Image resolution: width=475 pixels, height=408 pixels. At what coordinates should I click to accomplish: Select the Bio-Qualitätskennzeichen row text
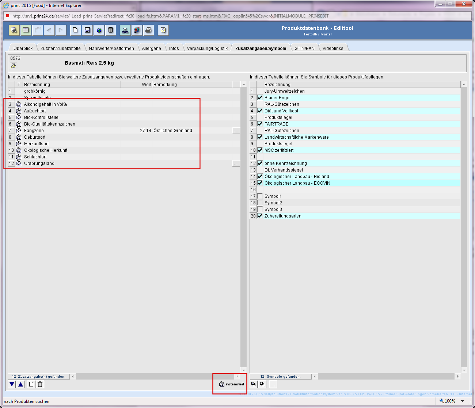50,124
